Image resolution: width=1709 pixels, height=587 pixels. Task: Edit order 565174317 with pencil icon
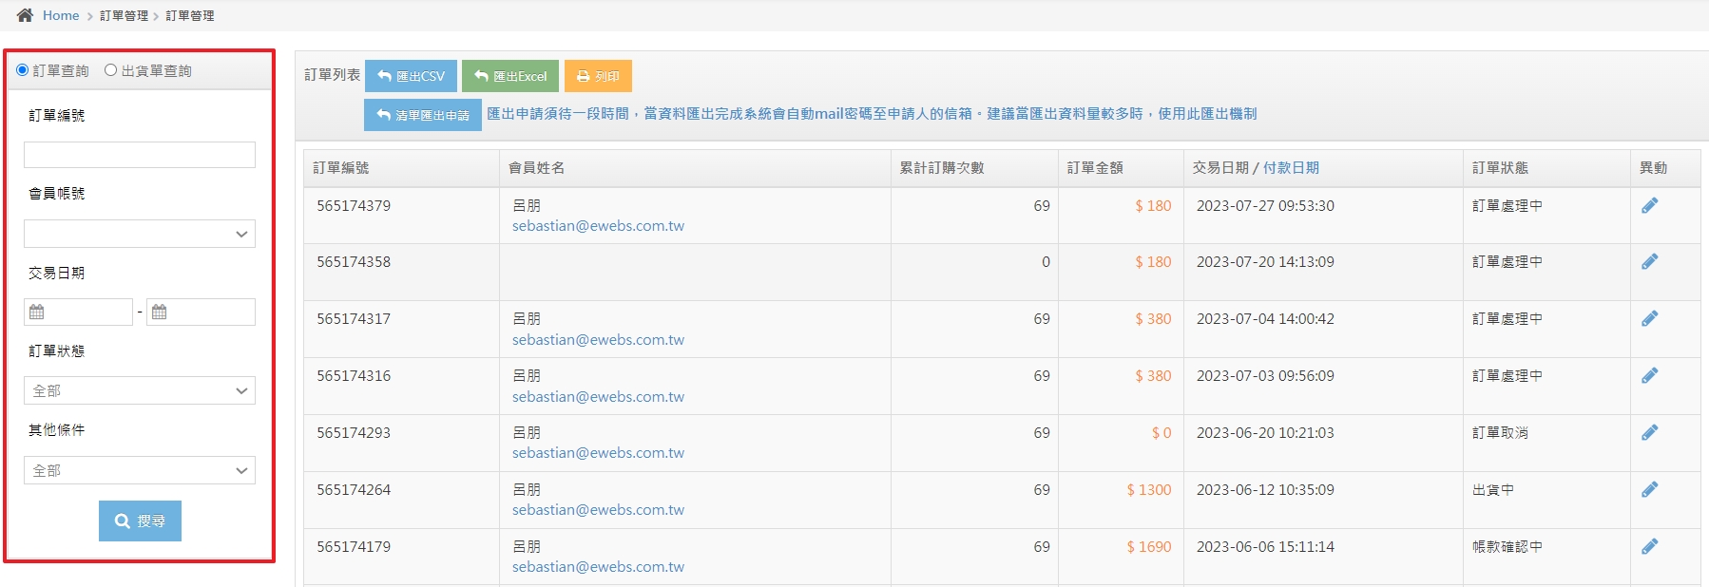pos(1649,318)
